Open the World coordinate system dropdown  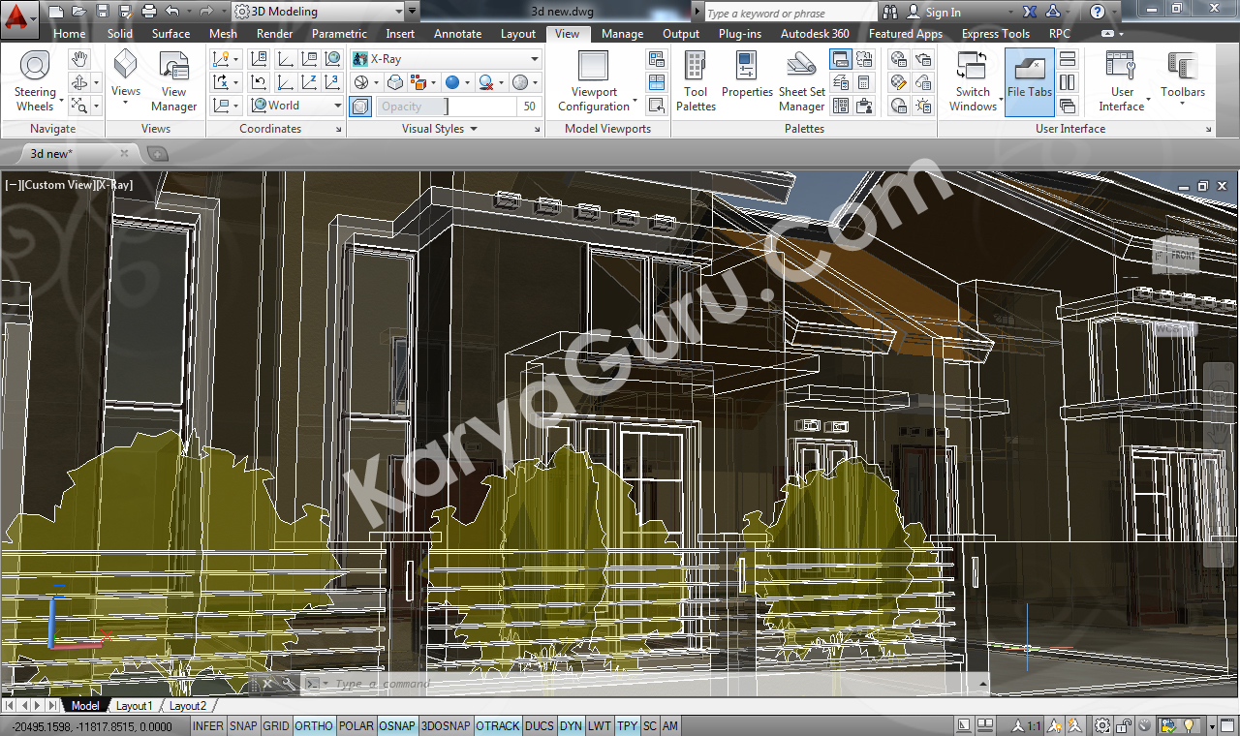pos(296,106)
